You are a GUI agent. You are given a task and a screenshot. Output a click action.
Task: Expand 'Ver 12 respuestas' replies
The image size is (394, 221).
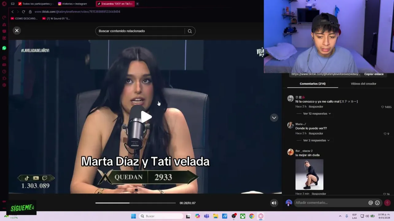pyautogui.click(x=317, y=114)
